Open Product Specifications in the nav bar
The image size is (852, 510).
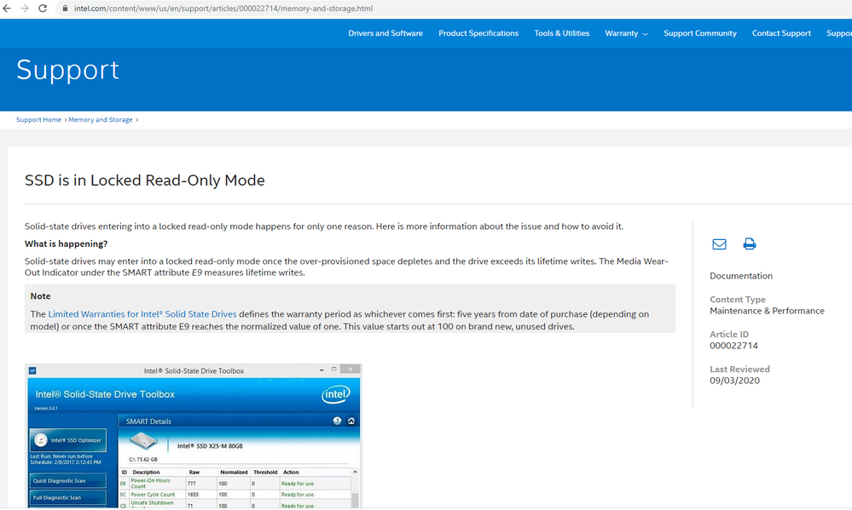coord(478,33)
